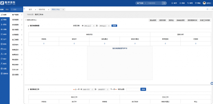Click the refresh icon at tab bar right

(x=207, y=9)
